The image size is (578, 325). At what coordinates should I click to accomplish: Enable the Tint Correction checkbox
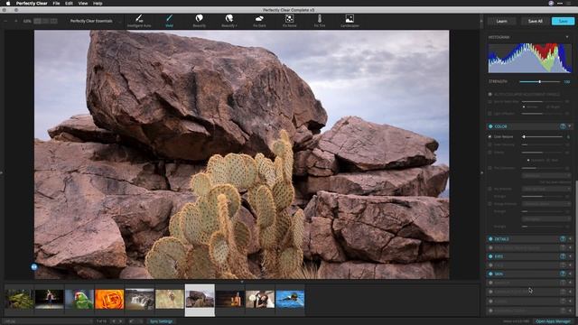[x=489, y=168]
